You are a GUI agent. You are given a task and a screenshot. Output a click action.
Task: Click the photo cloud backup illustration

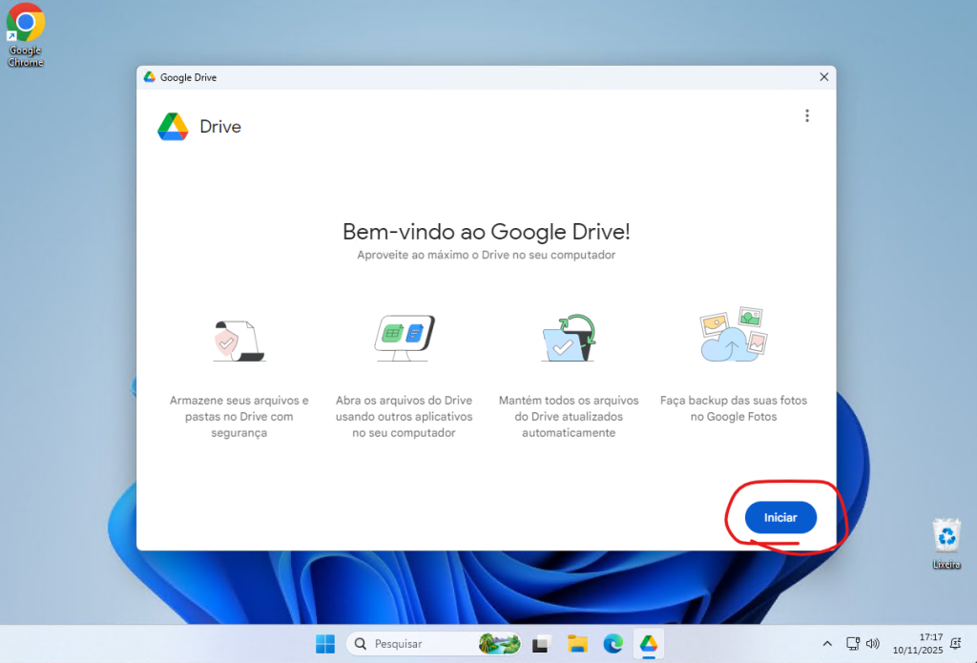734,335
